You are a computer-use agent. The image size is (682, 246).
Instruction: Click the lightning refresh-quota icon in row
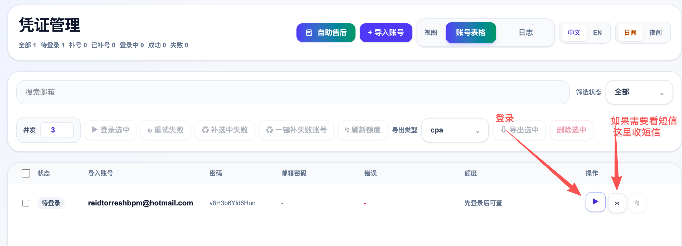pos(637,203)
